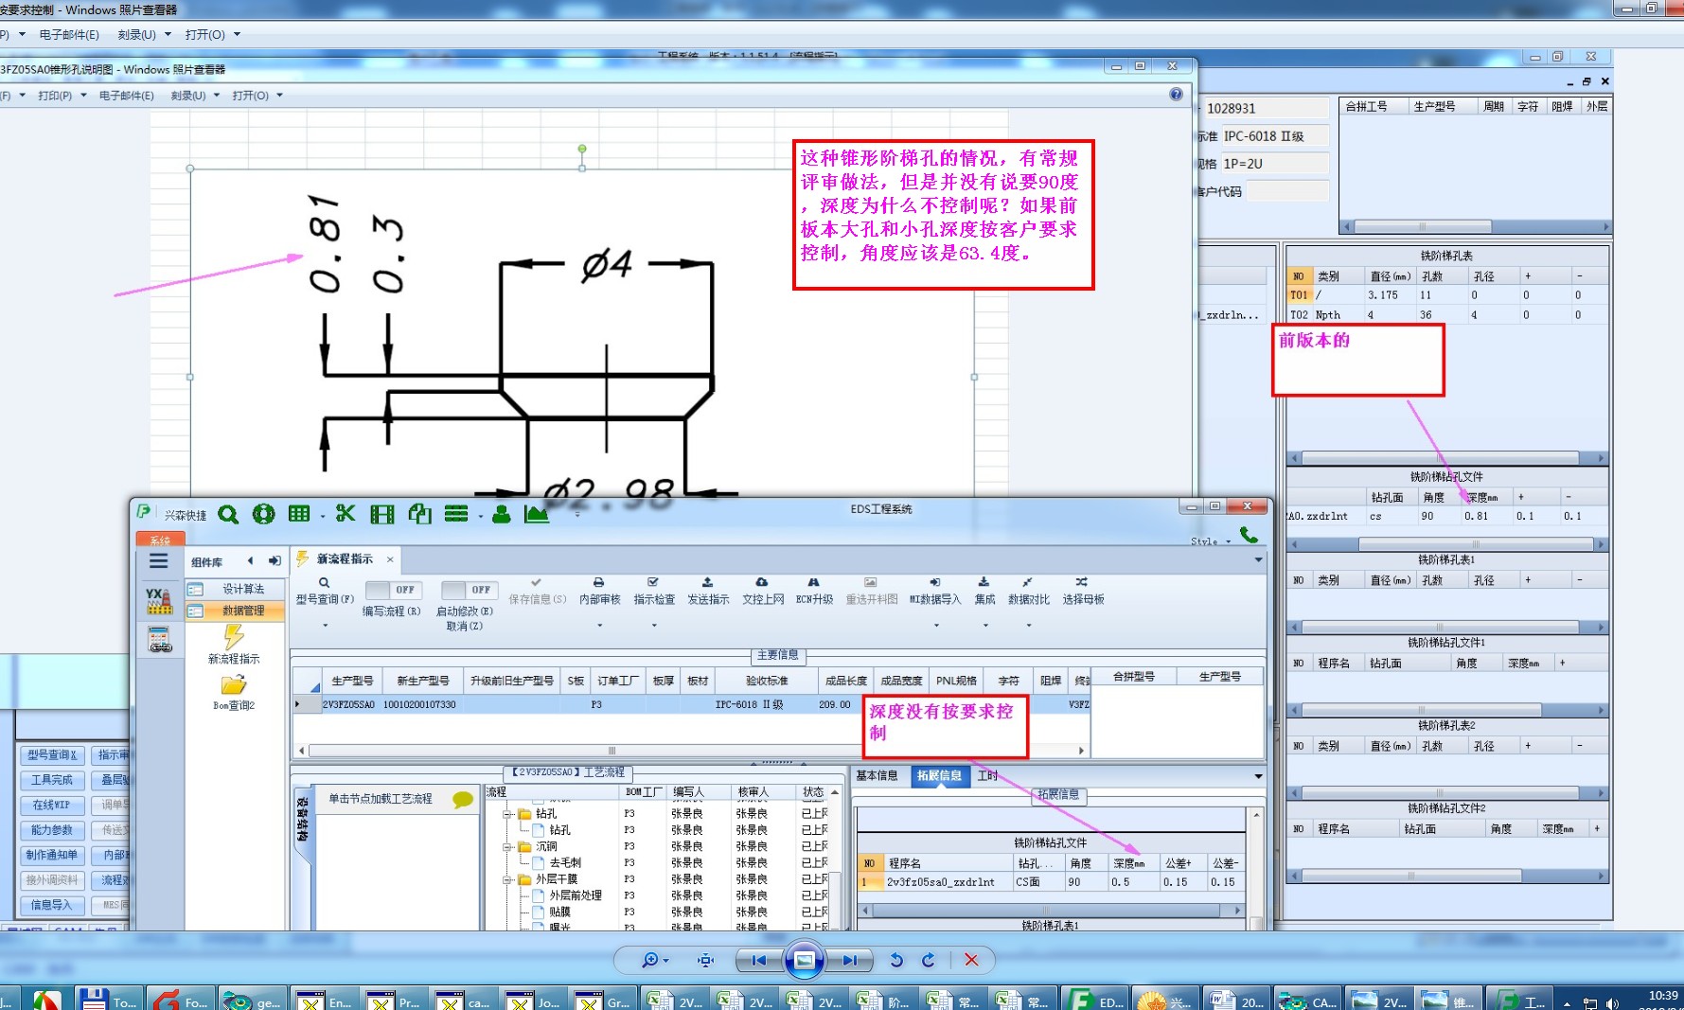Image resolution: width=1684 pixels, height=1010 pixels.
Task: Click the green copy documents icon in EDS toolbar
Action: 419,514
